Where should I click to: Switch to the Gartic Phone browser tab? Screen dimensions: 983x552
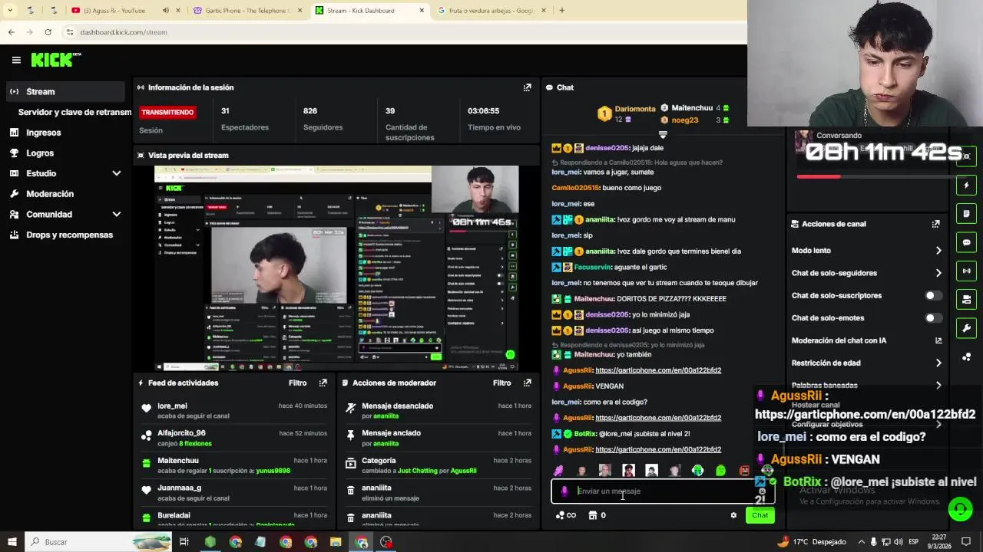pos(248,11)
